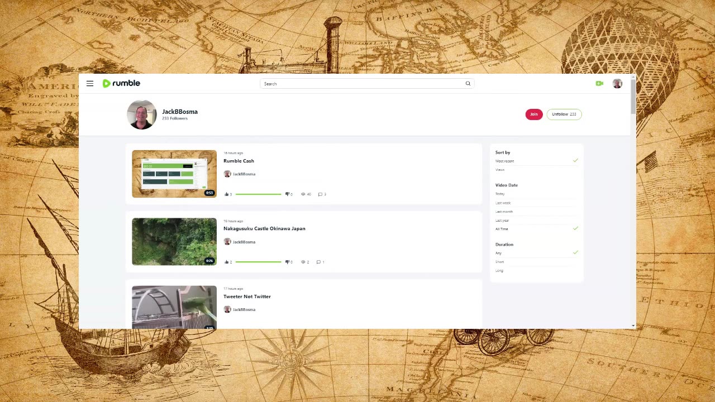Click author avatar under Tweeter Not Twitter

(227, 309)
